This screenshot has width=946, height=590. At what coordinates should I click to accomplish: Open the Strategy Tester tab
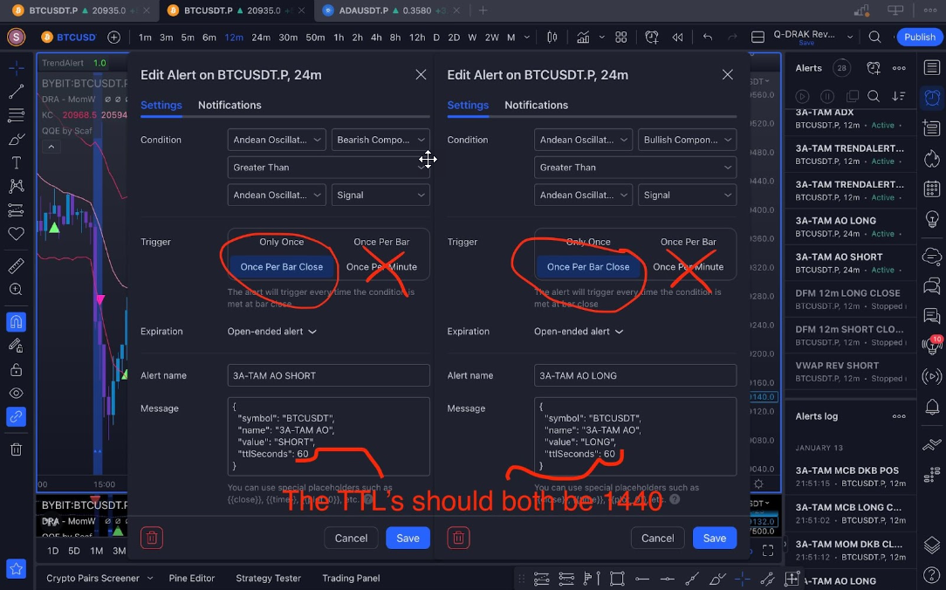[x=269, y=578]
